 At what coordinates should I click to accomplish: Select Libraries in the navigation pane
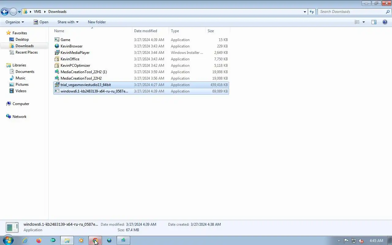point(19,65)
